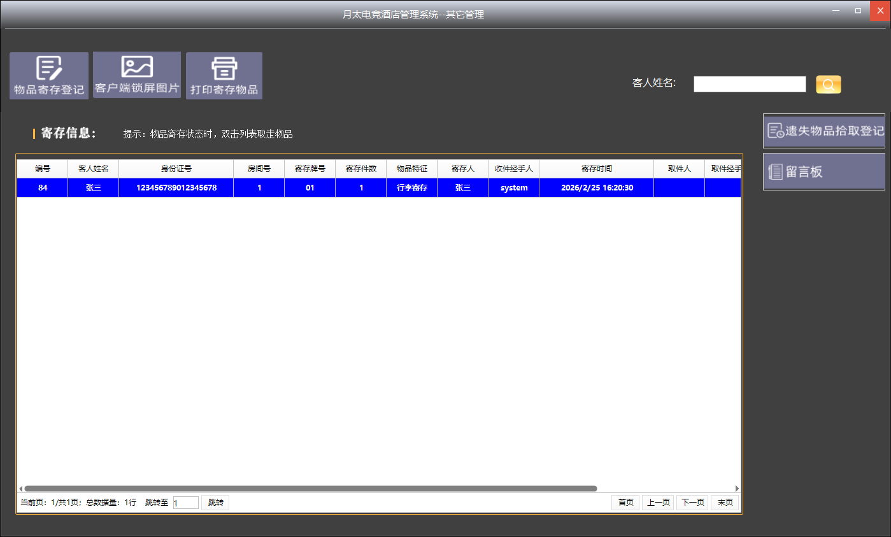Select the row for guest 张三

click(94, 188)
